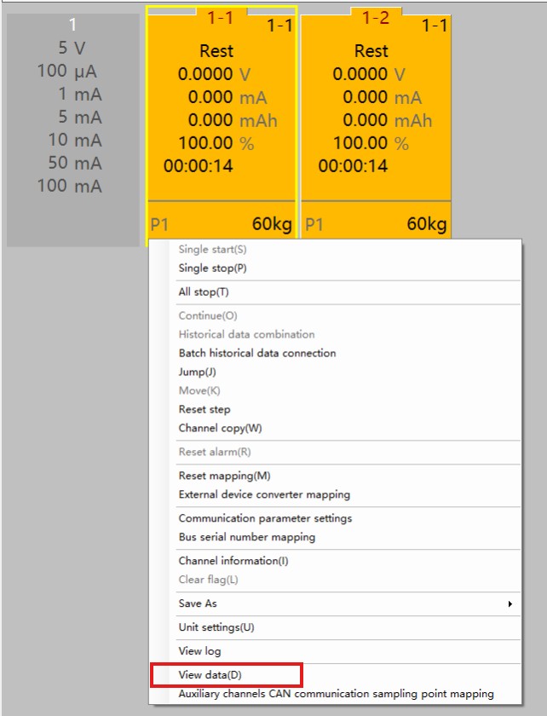Select Single stop(P) menu entry
Viewport: 547px width, 716px height.
[x=205, y=268]
